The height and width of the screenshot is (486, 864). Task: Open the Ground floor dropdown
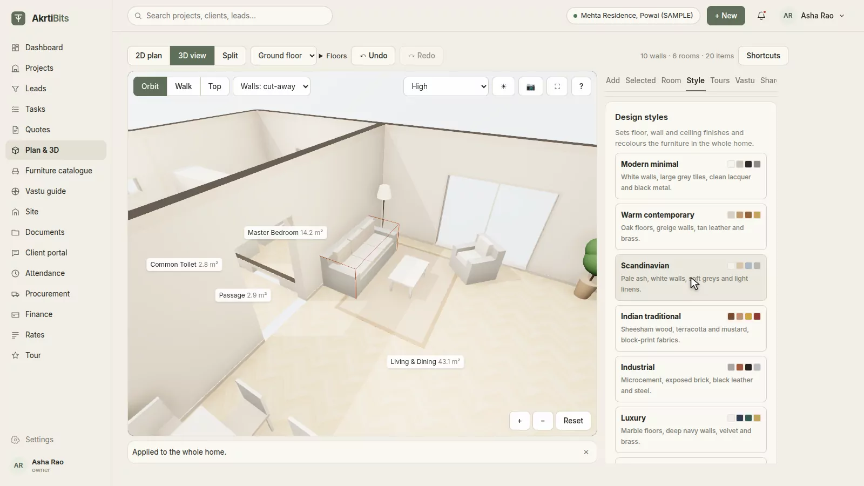tap(283, 56)
